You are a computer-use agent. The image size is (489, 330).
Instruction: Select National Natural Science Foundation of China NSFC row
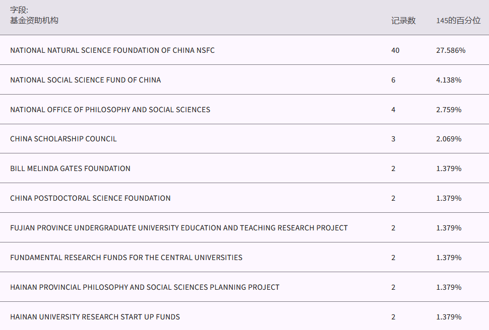coord(112,50)
